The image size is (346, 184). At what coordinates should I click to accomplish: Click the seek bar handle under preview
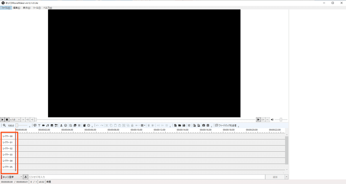click(35, 120)
